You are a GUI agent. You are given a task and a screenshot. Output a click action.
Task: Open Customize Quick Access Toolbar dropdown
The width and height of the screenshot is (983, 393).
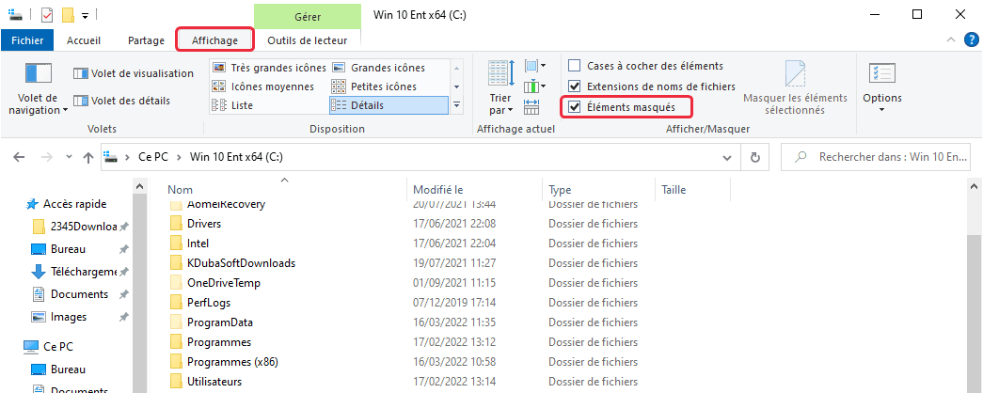86,14
